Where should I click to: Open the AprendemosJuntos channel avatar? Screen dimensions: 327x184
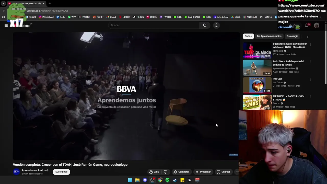(x=16, y=172)
